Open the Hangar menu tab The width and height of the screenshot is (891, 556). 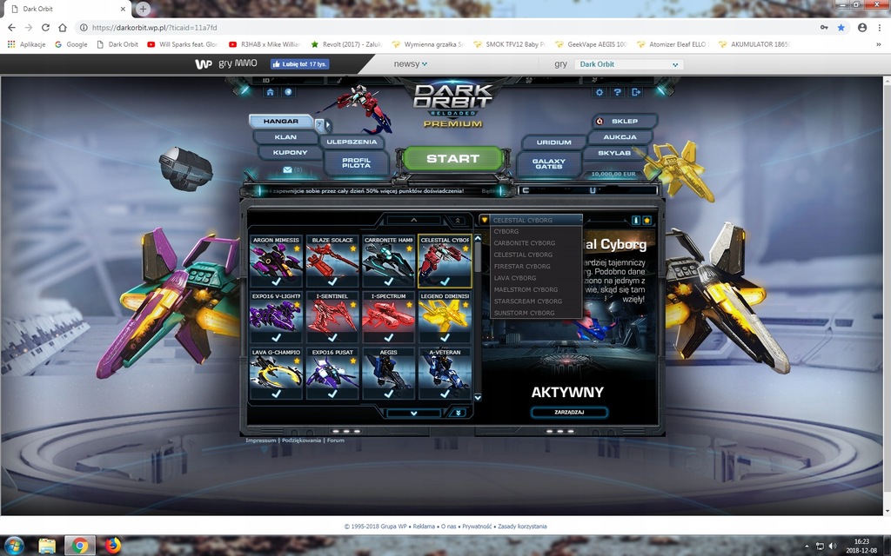(x=281, y=122)
